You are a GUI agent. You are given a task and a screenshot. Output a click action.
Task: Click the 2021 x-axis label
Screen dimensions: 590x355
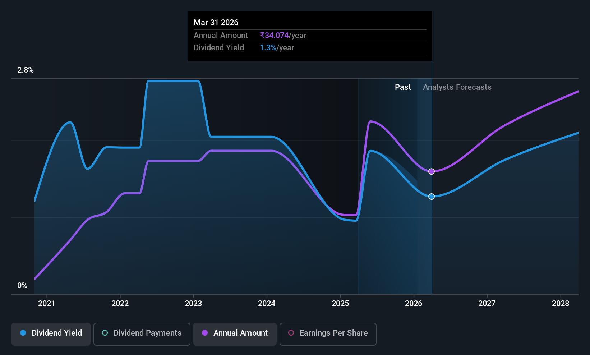tap(47, 304)
